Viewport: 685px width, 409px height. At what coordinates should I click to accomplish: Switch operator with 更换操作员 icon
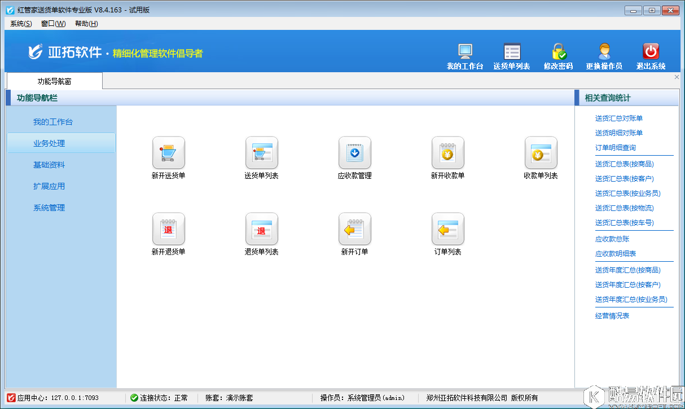click(604, 55)
